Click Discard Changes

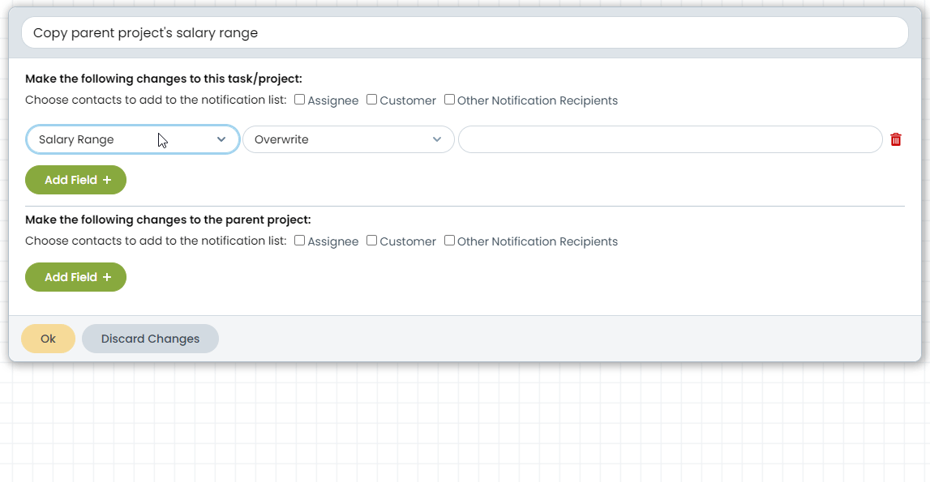(150, 339)
